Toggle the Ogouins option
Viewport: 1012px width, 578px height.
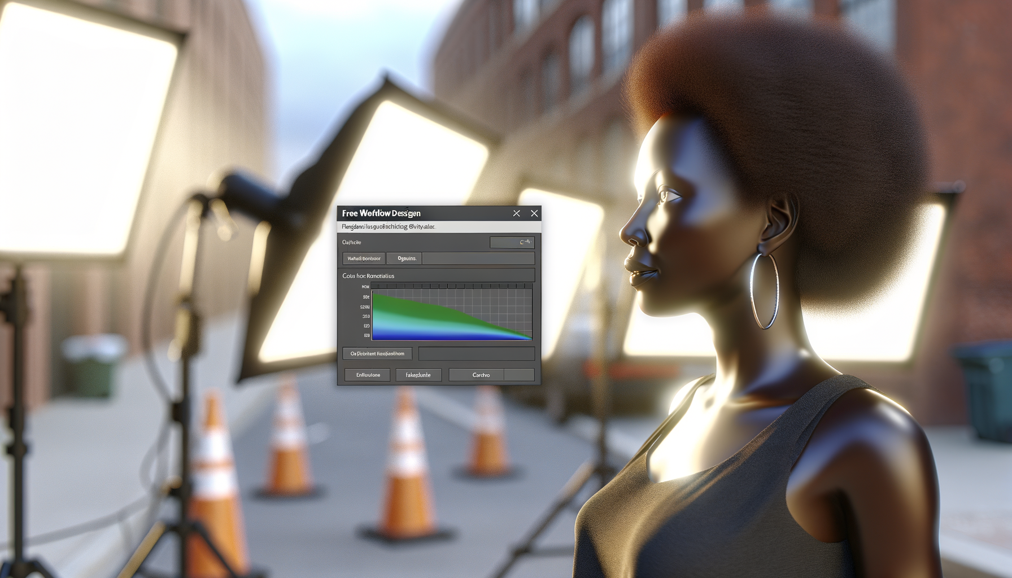404,259
